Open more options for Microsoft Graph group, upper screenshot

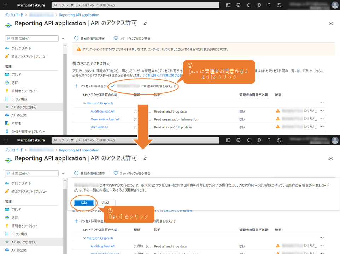pyautogui.click(x=322, y=103)
